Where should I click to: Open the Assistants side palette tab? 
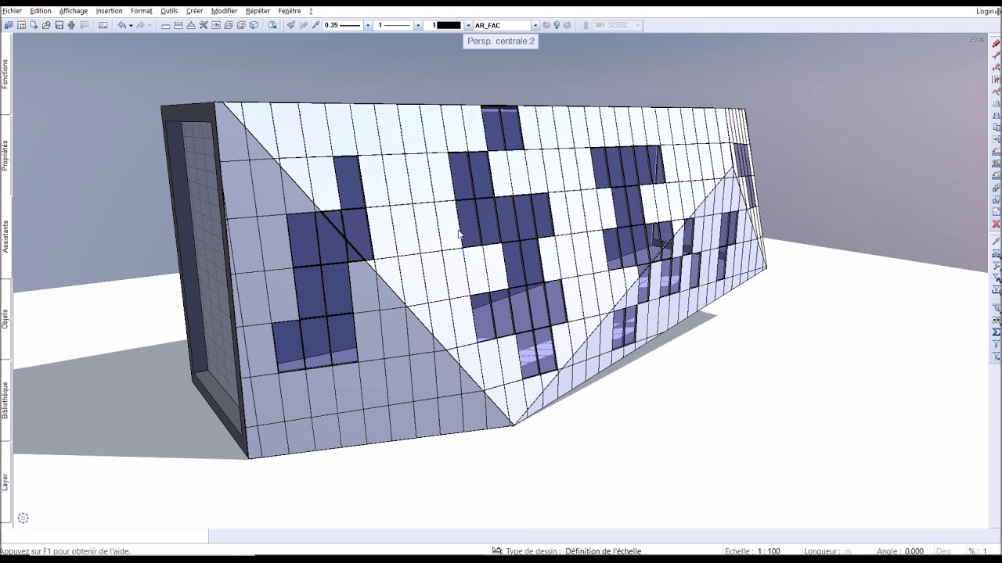pos(5,236)
